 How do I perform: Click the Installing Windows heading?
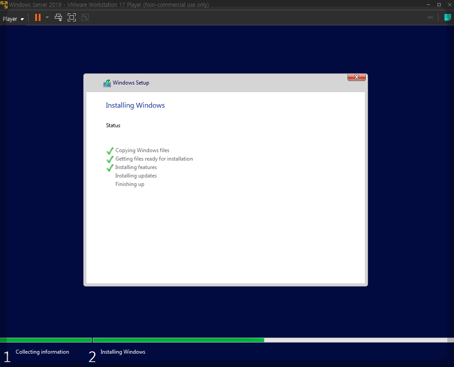coord(135,105)
